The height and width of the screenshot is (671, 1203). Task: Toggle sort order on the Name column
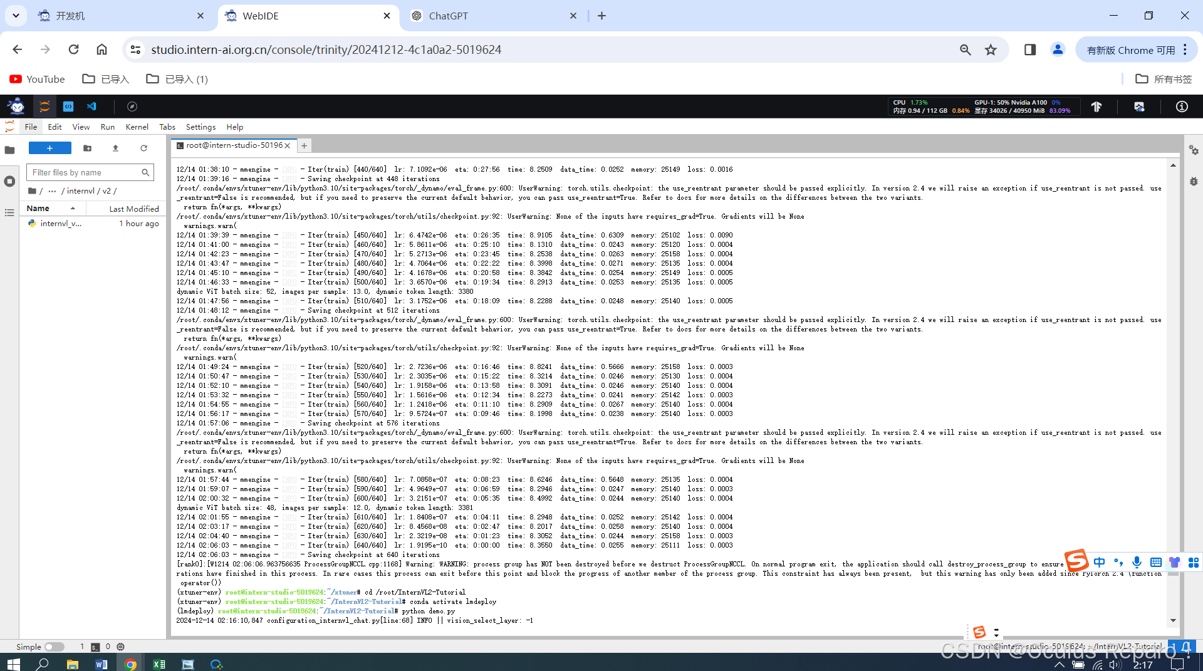coord(39,208)
